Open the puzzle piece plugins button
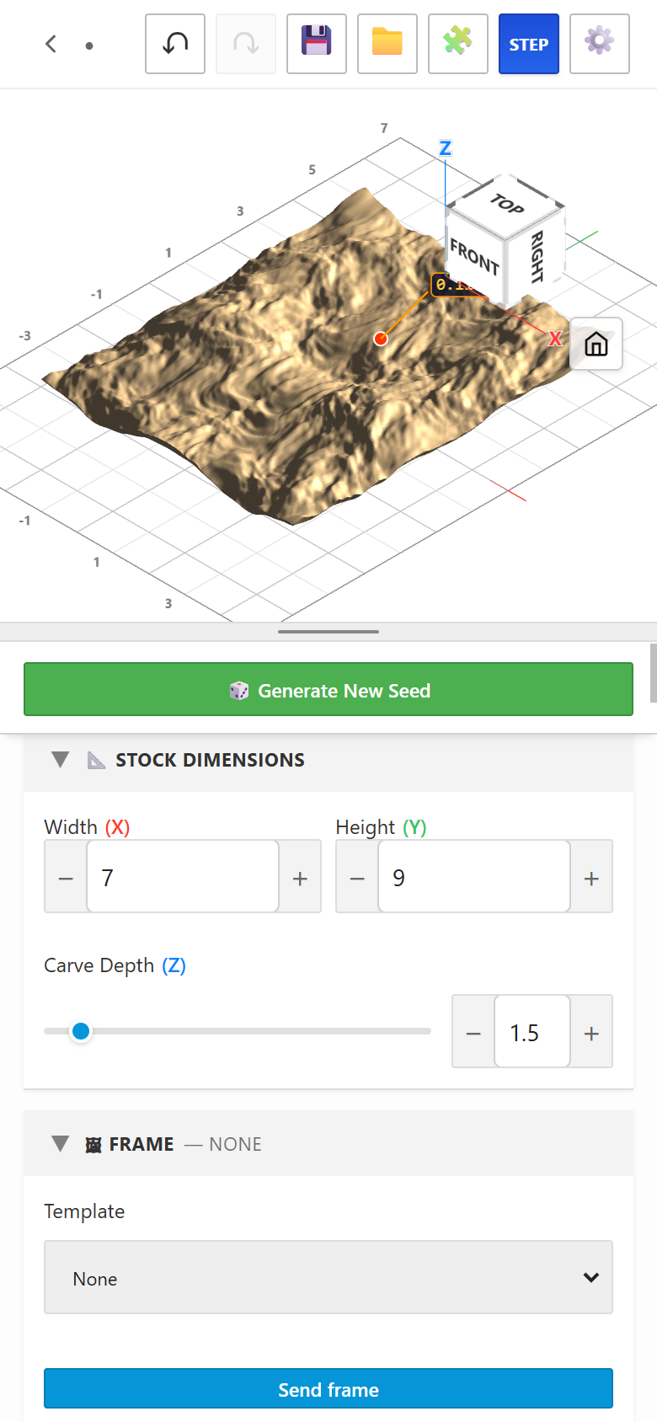The image size is (657, 1422). tap(458, 44)
